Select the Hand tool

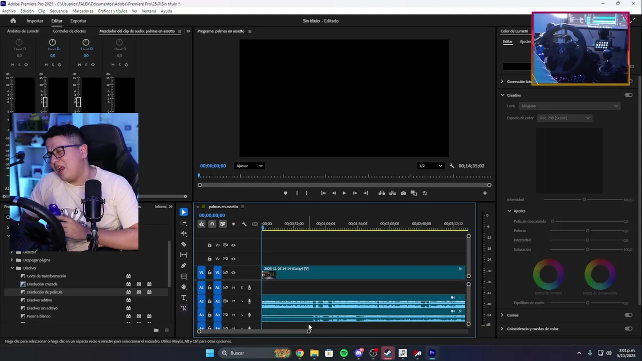(x=184, y=287)
